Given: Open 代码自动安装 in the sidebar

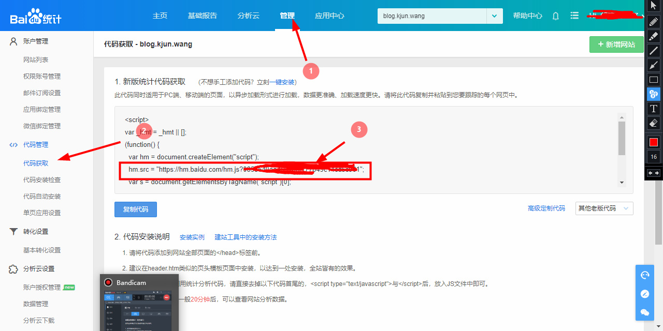Looking at the screenshot, I should point(42,197).
